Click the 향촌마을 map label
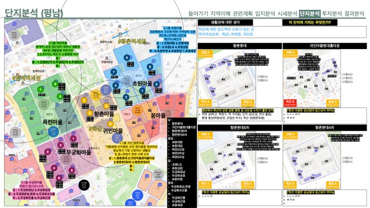Screen dimensions: 370x208 click(104, 114)
